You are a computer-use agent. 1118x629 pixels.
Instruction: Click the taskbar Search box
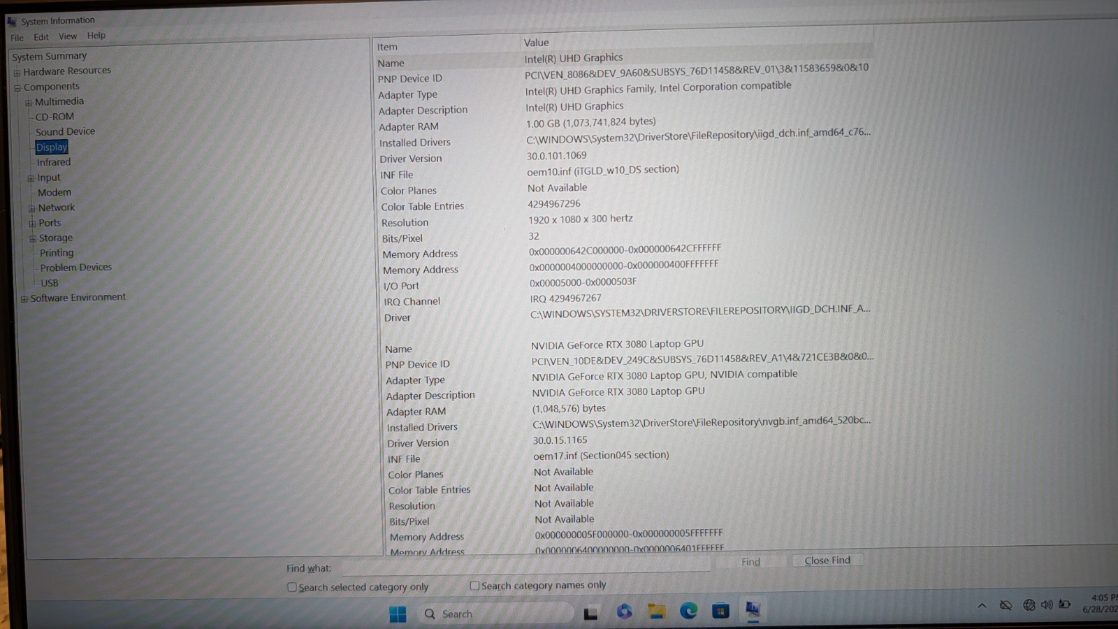click(495, 614)
